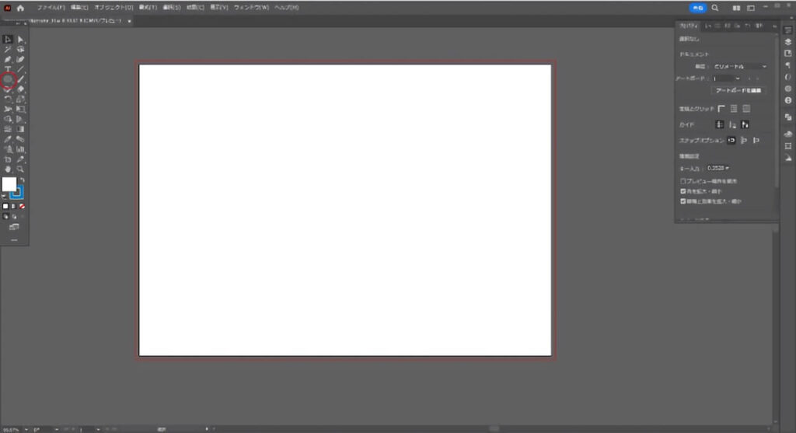Open the Layers panel from right dock
The image size is (796, 433).
(788, 42)
